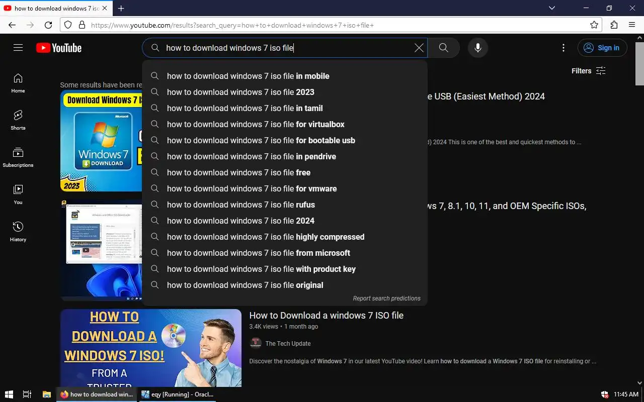Open History in the sidebar

pyautogui.click(x=18, y=232)
